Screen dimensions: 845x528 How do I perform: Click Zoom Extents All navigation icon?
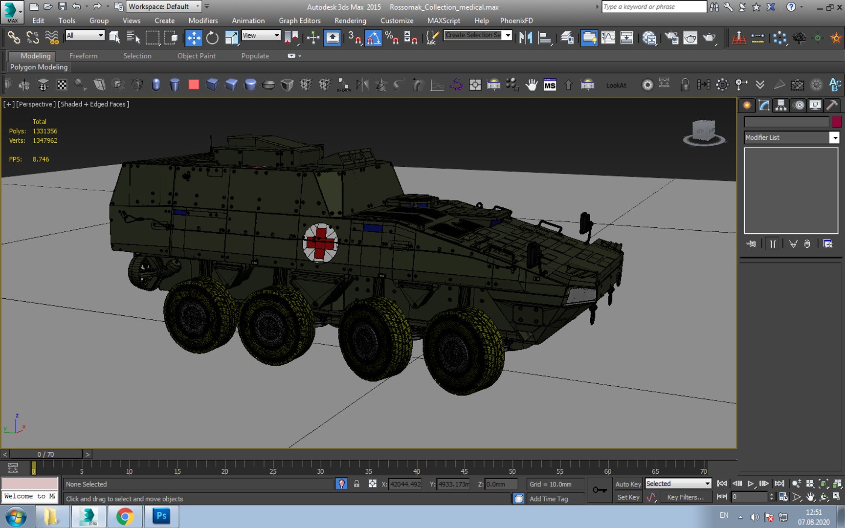[837, 484]
